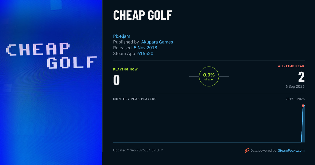Click the Cheap Golf cover artwork
Image resolution: width=315 pixels, height=165 pixels.
51,82
